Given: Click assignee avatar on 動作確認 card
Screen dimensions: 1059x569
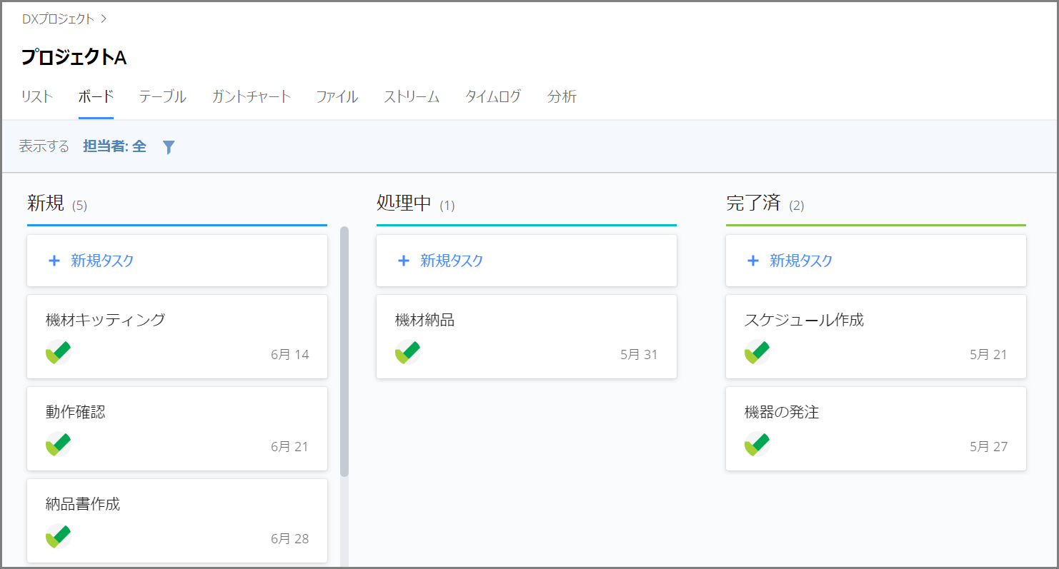Looking at the screenshot, I should (x=59, y=444).
